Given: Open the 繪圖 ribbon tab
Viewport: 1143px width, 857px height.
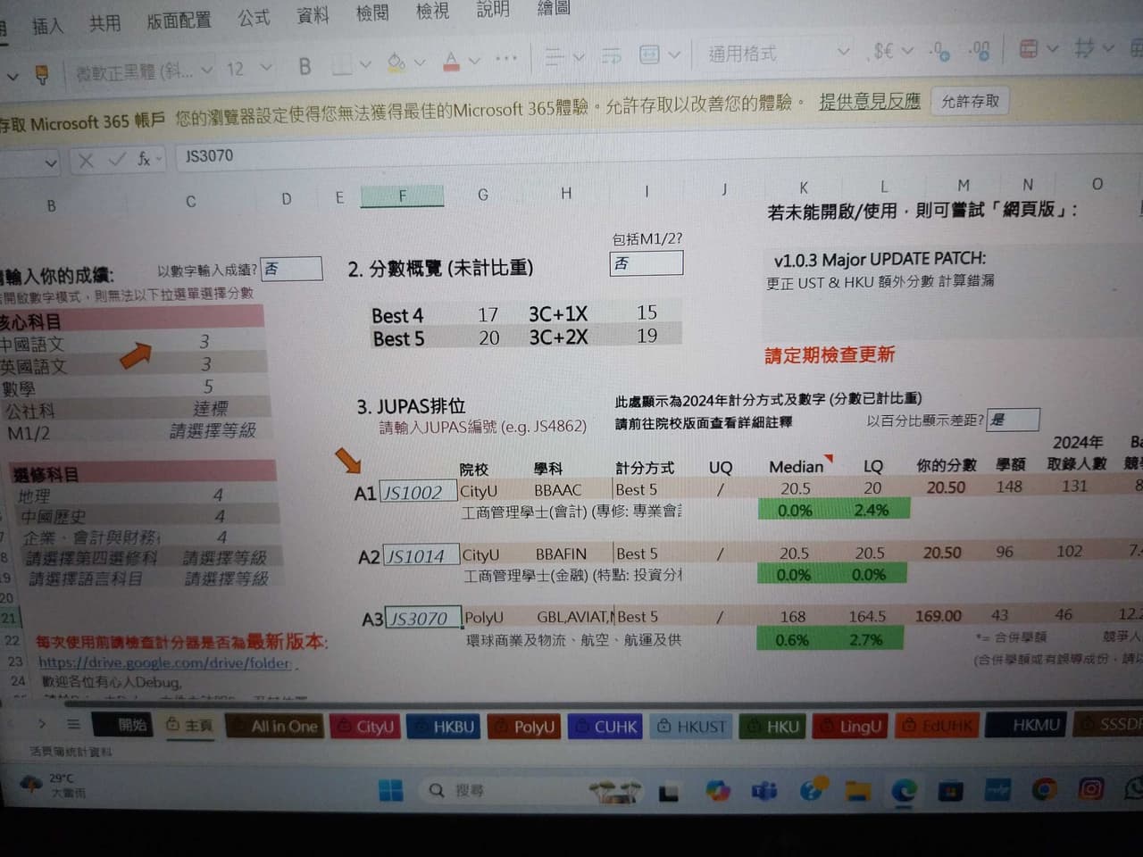Looking at the screenshot, I should (554, 8).
